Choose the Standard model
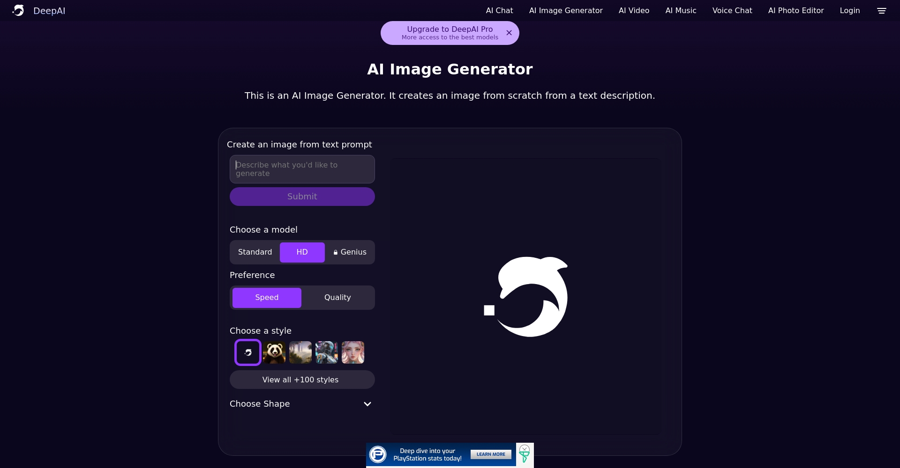The height and width of the screenshot is (468, 900). (255, 252)
